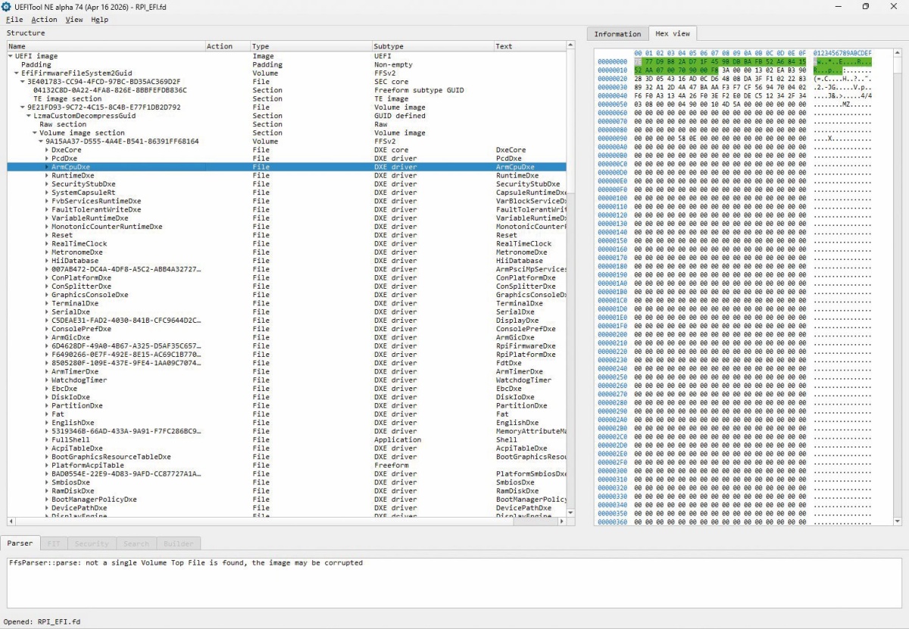The height and width of the screenshot is (629, 909).
Task: Select the SmbiosDxe row
Action: point(286,483)
